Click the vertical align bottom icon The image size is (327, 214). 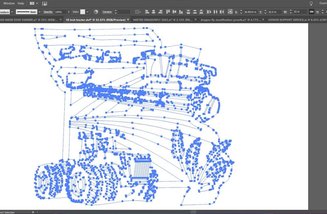click(181, 12)
